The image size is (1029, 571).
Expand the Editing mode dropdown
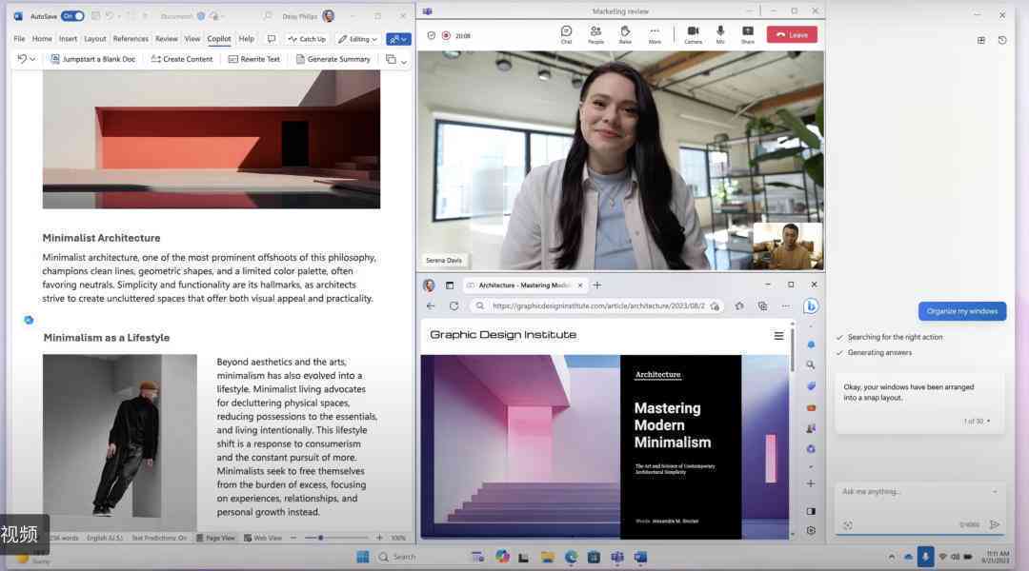(x=357, y=39)
